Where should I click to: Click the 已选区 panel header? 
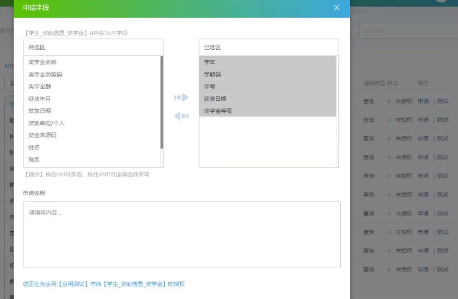click(x=269, y=48)
